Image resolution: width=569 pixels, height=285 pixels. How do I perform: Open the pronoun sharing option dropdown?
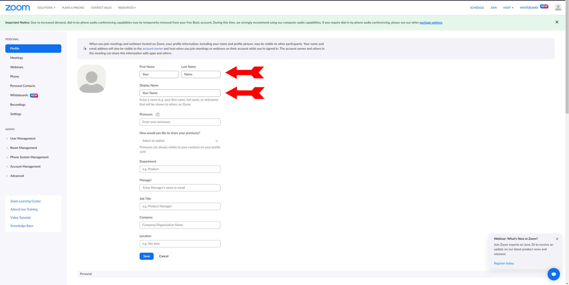180,141
